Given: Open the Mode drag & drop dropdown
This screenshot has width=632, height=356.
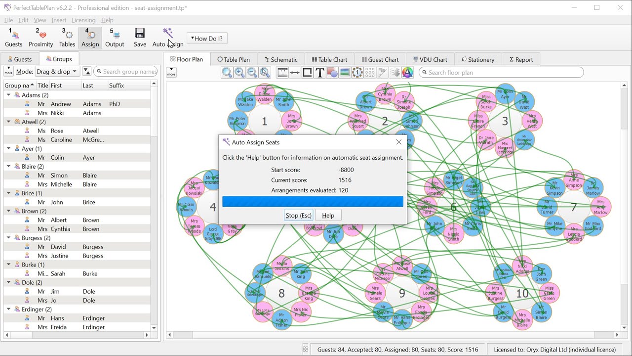Looking at the screenshot, I should coord(56,71).
